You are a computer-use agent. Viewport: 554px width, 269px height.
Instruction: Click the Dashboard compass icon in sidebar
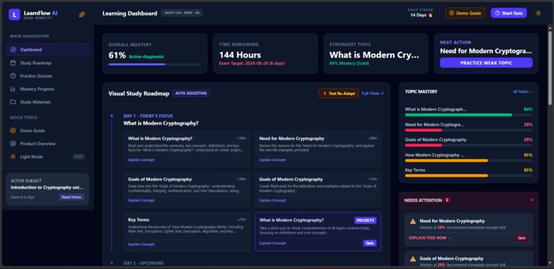[x=13, y=50]
